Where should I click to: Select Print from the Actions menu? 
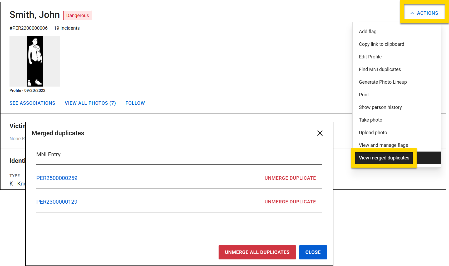click(364, 94)
